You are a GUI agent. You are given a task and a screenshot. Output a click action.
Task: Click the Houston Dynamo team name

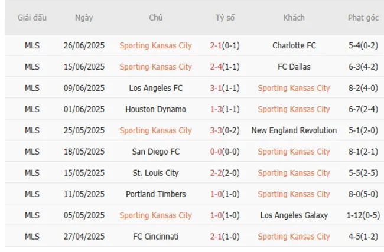pyautogui.click(x=155, y=109)
